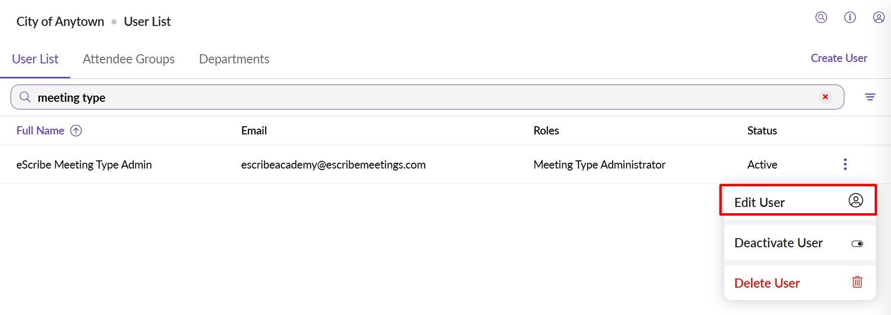Go to City of Anytown breadcrumb

coord(60,22)
